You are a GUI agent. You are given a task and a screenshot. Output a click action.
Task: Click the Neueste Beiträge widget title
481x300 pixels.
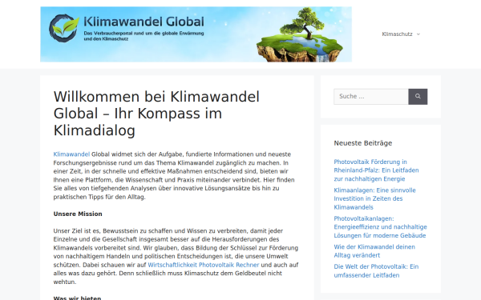tap(363, 143)
